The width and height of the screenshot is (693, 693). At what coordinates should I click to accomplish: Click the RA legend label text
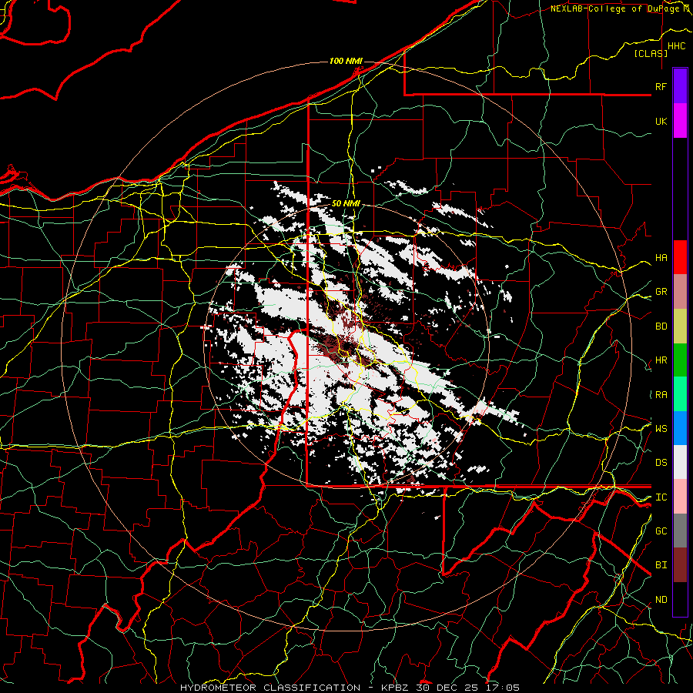(x=661, y=395)
